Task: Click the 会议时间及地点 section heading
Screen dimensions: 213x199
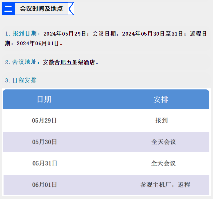Action: [x=41, y=9]
